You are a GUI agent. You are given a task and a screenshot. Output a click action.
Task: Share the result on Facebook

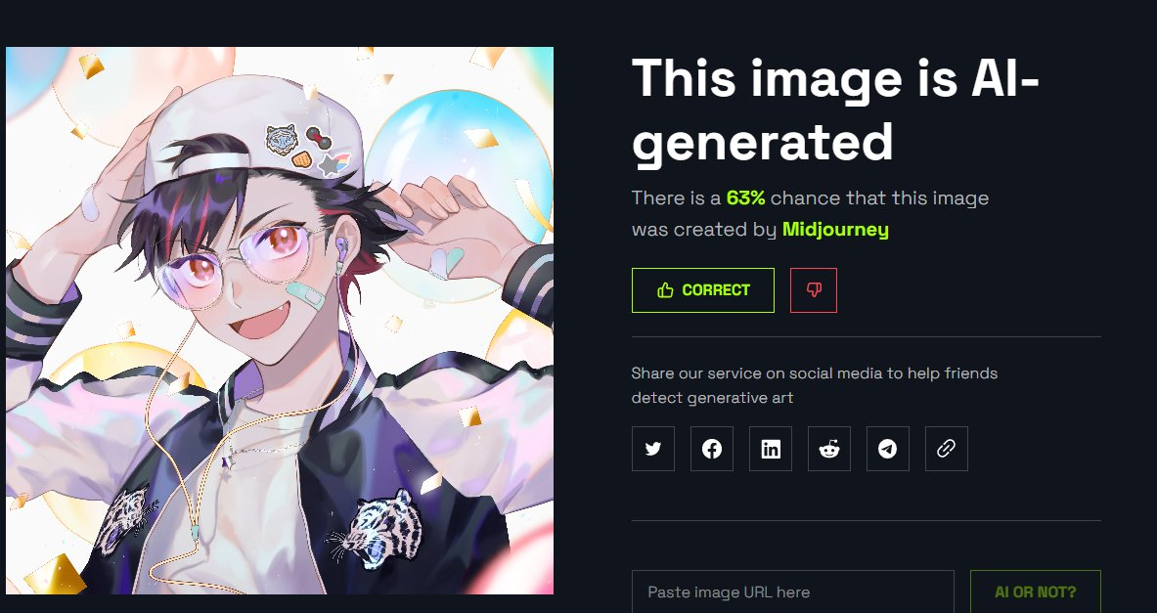(711, 449)
